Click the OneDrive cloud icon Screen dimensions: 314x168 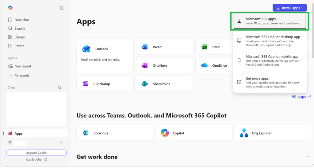(204, 65)
